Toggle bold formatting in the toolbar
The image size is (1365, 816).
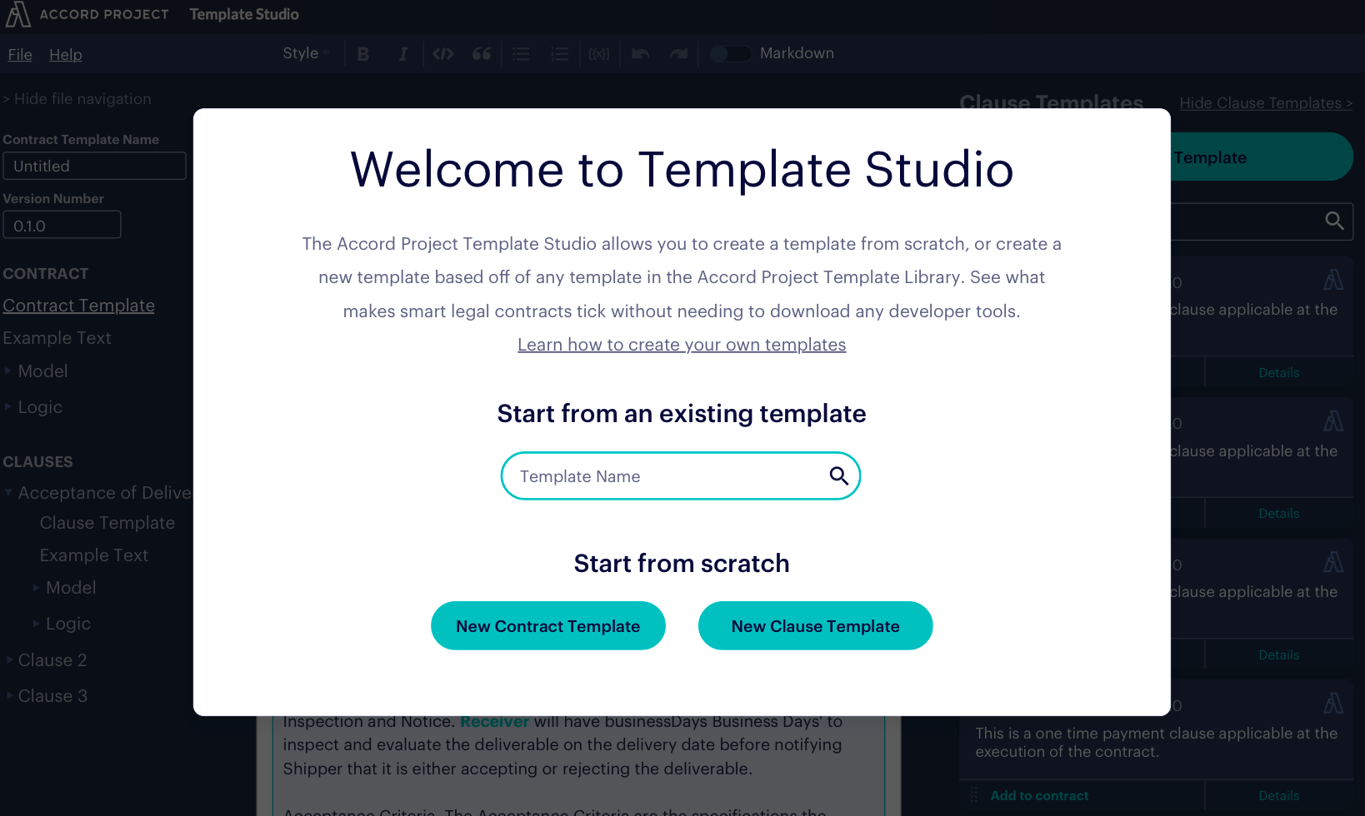tap(363, 54)
